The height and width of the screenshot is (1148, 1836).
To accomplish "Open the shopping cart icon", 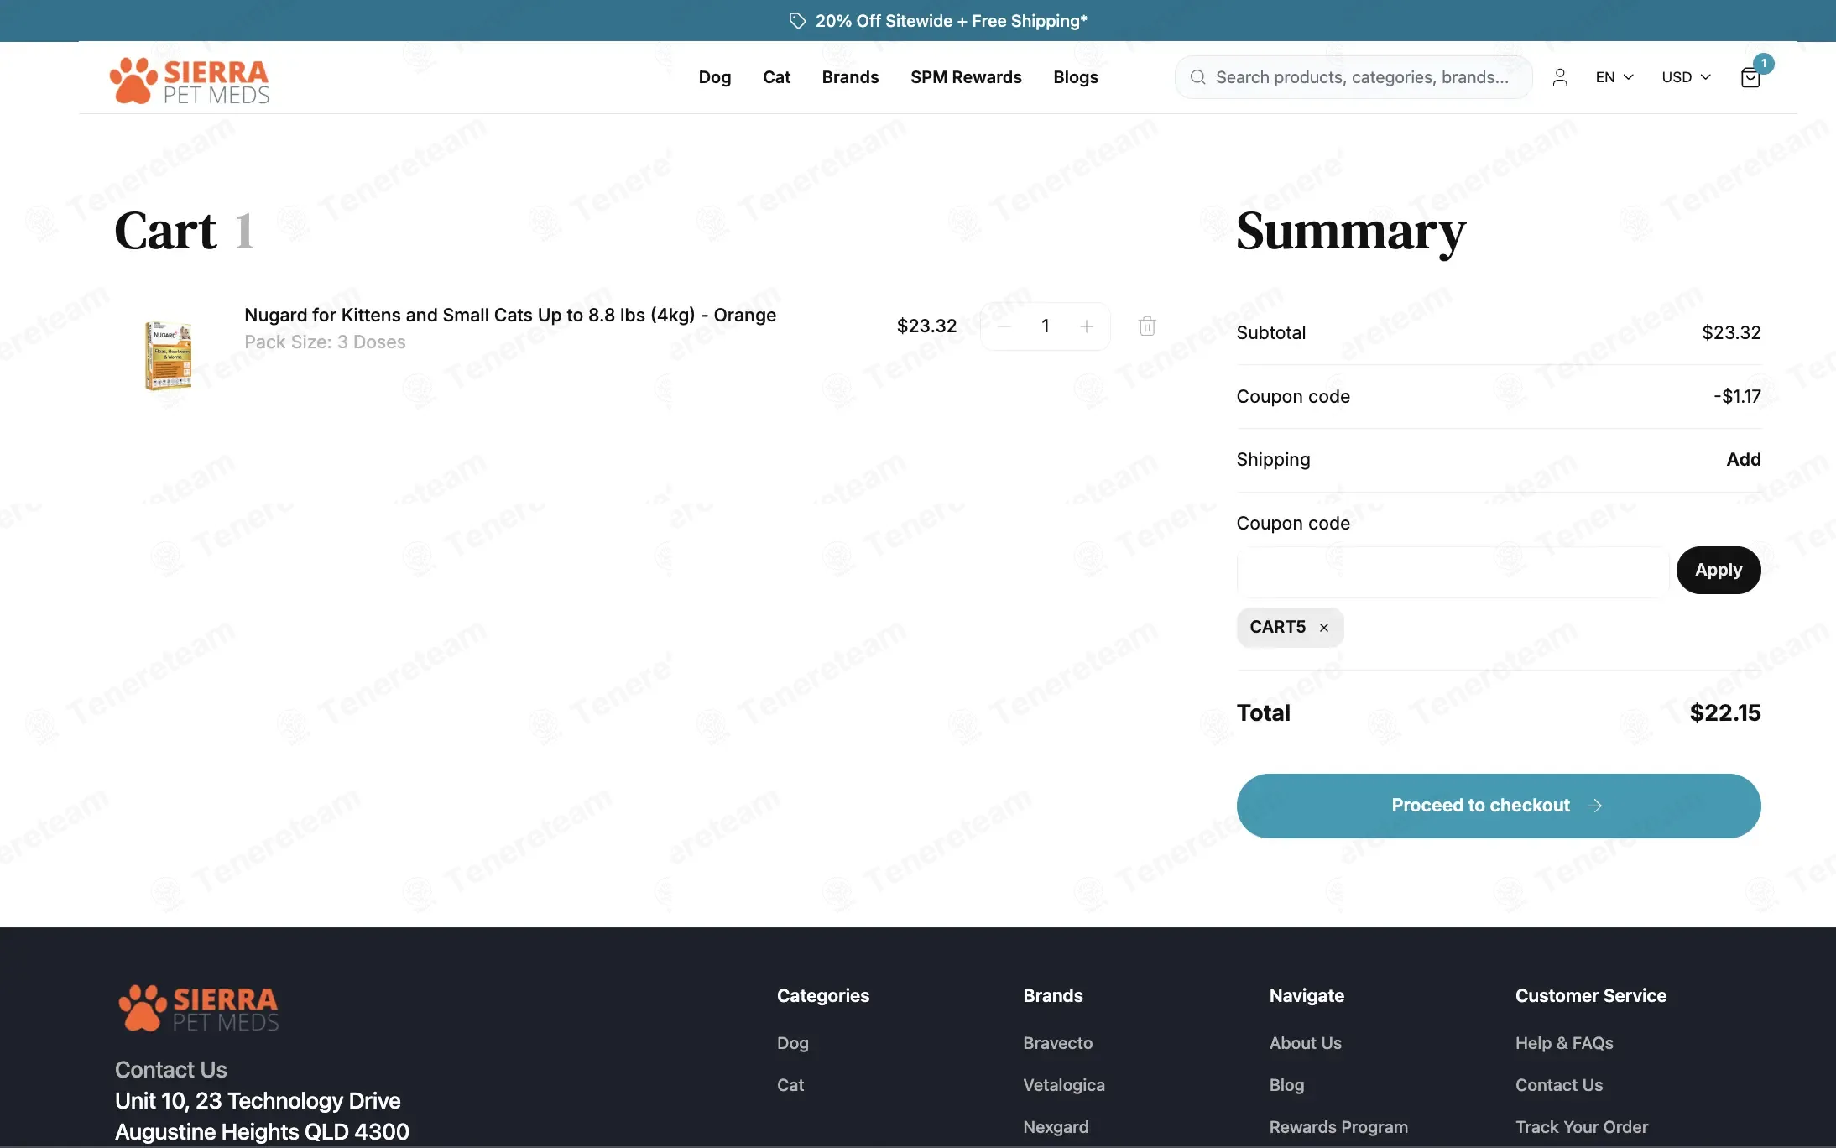I will point(1750,77).
